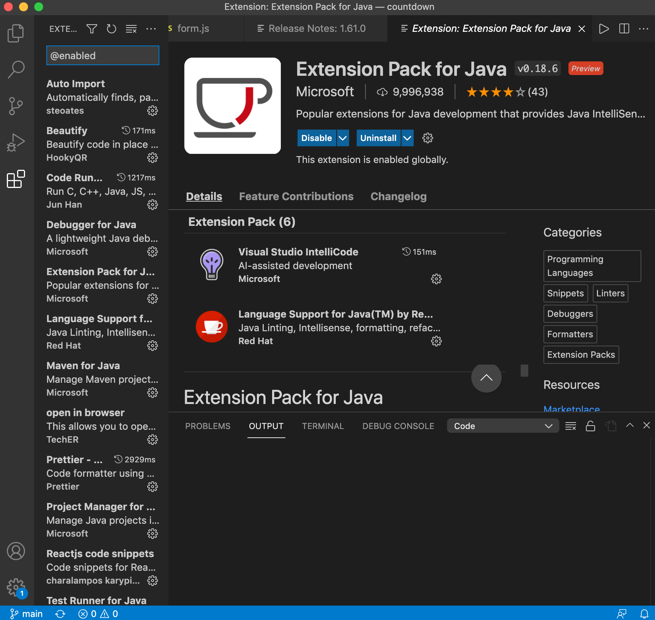Click the scroll-to-top arrow button
Image resolution: width=655 pixels, height=620 pixels.
(x=487, y=377)
